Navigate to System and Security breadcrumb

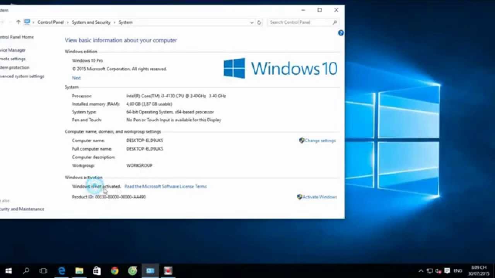[x=91, y=22]
